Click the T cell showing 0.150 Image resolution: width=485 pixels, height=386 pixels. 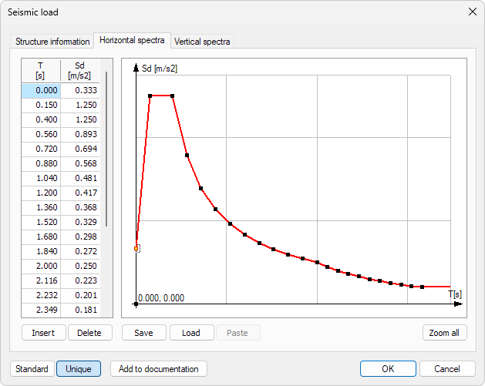pyautogui.click(x=41, y=105)
